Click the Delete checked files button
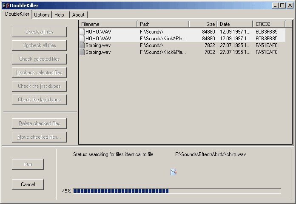Screen dimensions: 296x204 (x=39, y=123)
